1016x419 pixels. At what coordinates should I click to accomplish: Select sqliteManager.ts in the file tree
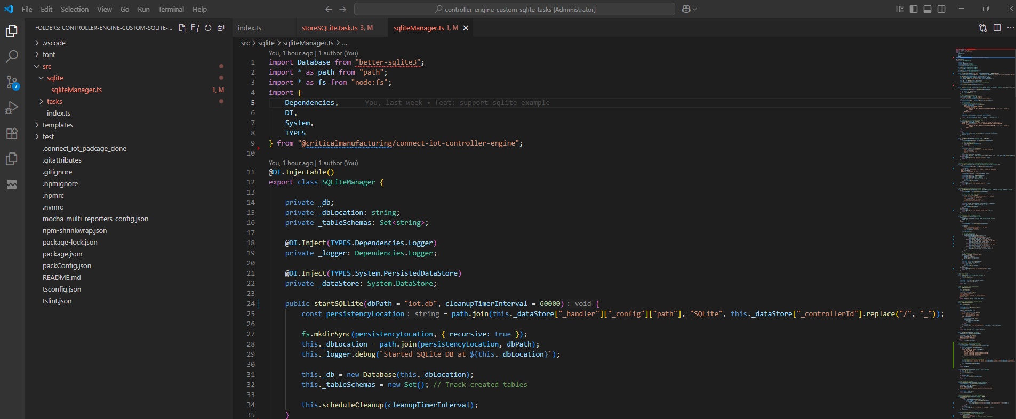[x=76, y=90]
